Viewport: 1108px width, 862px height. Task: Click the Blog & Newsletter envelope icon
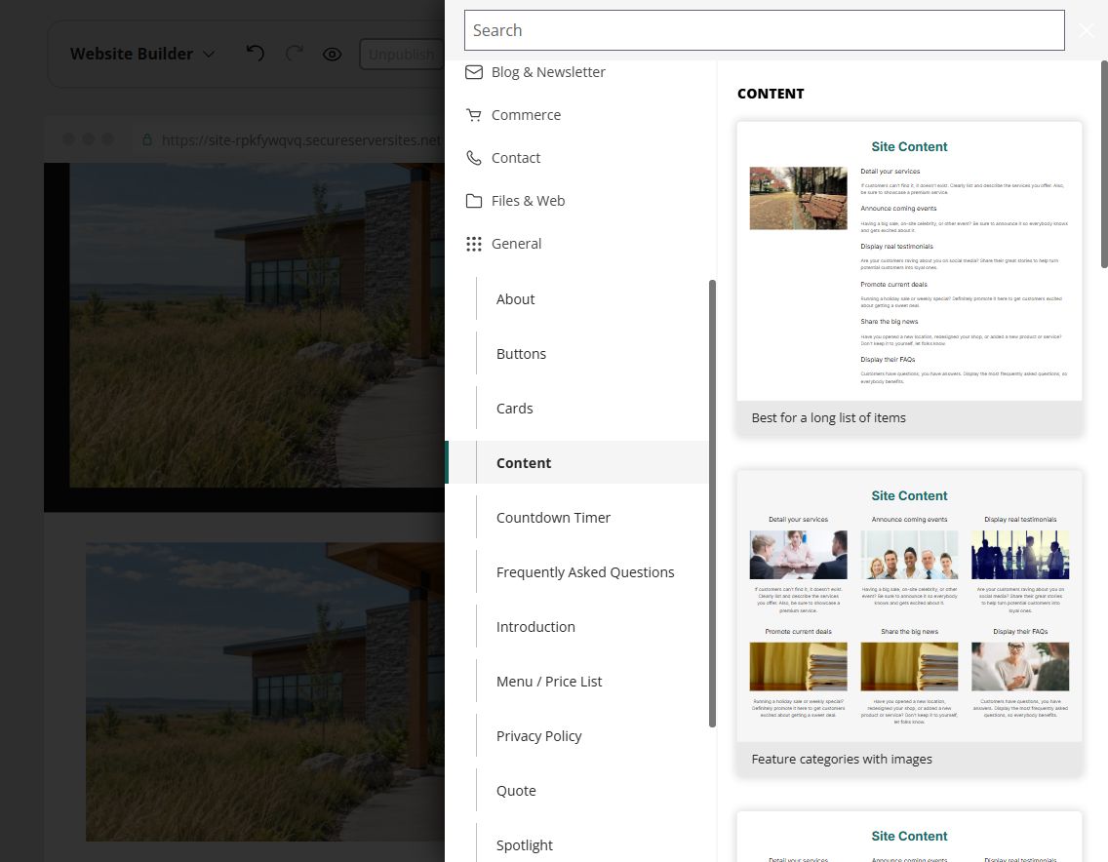point(474,72)
